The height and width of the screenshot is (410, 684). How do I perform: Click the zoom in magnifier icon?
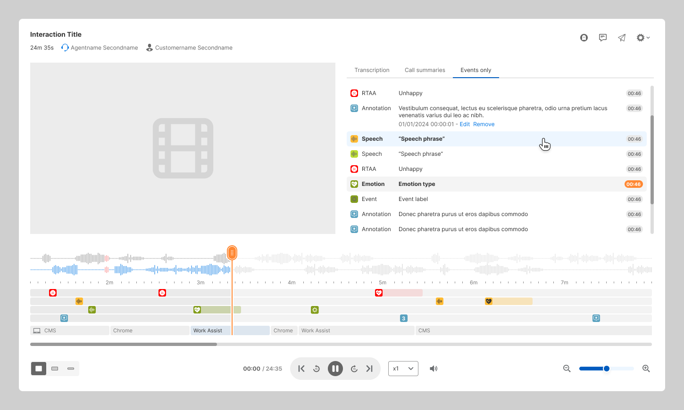tap(646, 369)
